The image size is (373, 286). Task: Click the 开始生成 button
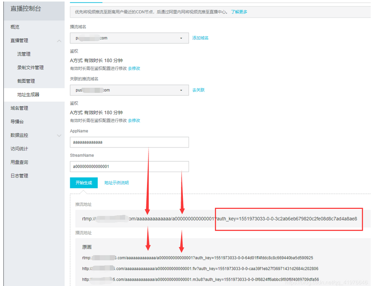[x=84, y=183]
